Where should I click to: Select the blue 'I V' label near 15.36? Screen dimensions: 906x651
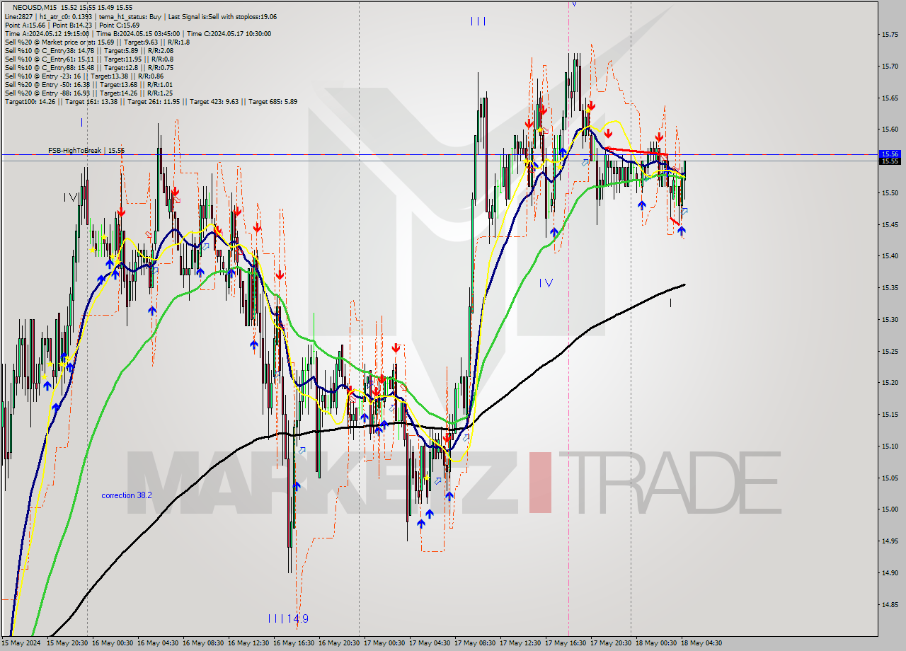pos(546,283)
